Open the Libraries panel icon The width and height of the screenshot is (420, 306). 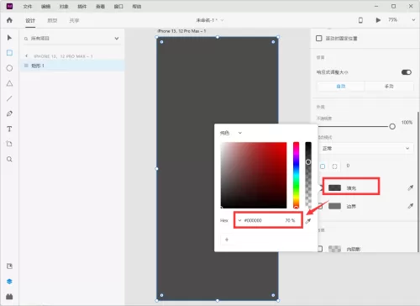(9, 266)
